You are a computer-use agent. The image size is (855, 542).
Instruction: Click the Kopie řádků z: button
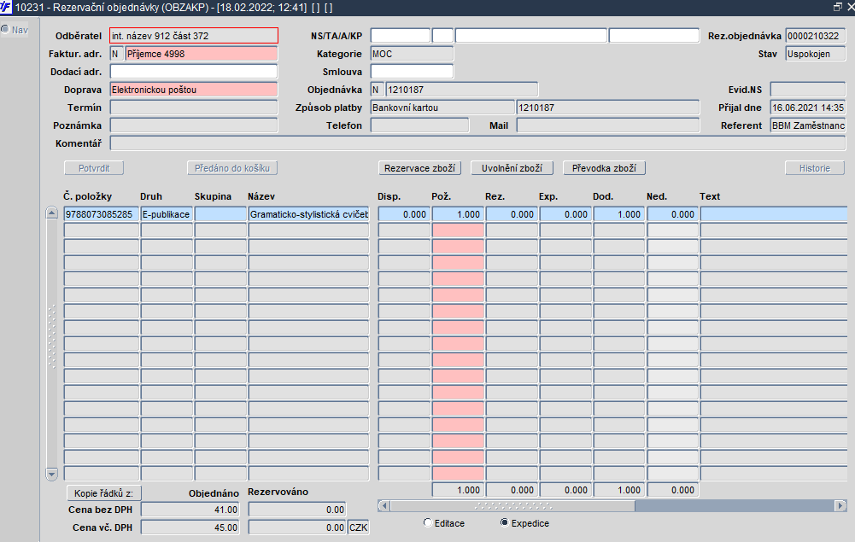point(103,493)
